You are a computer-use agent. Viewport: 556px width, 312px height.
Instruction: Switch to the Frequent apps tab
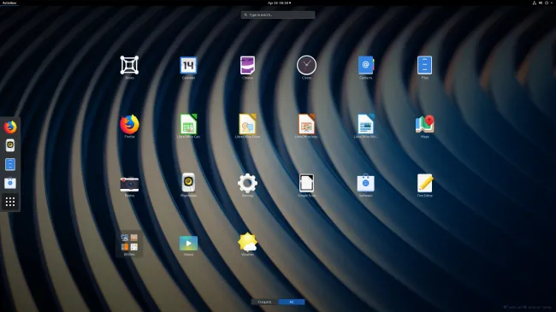point(264,302)
